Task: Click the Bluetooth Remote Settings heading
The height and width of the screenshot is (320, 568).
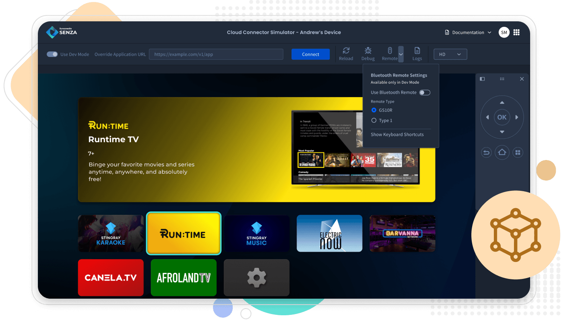Action: click(x=399, y=75)
